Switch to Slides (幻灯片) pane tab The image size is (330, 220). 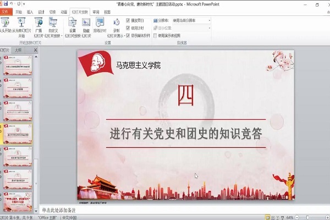pos(5,50)
